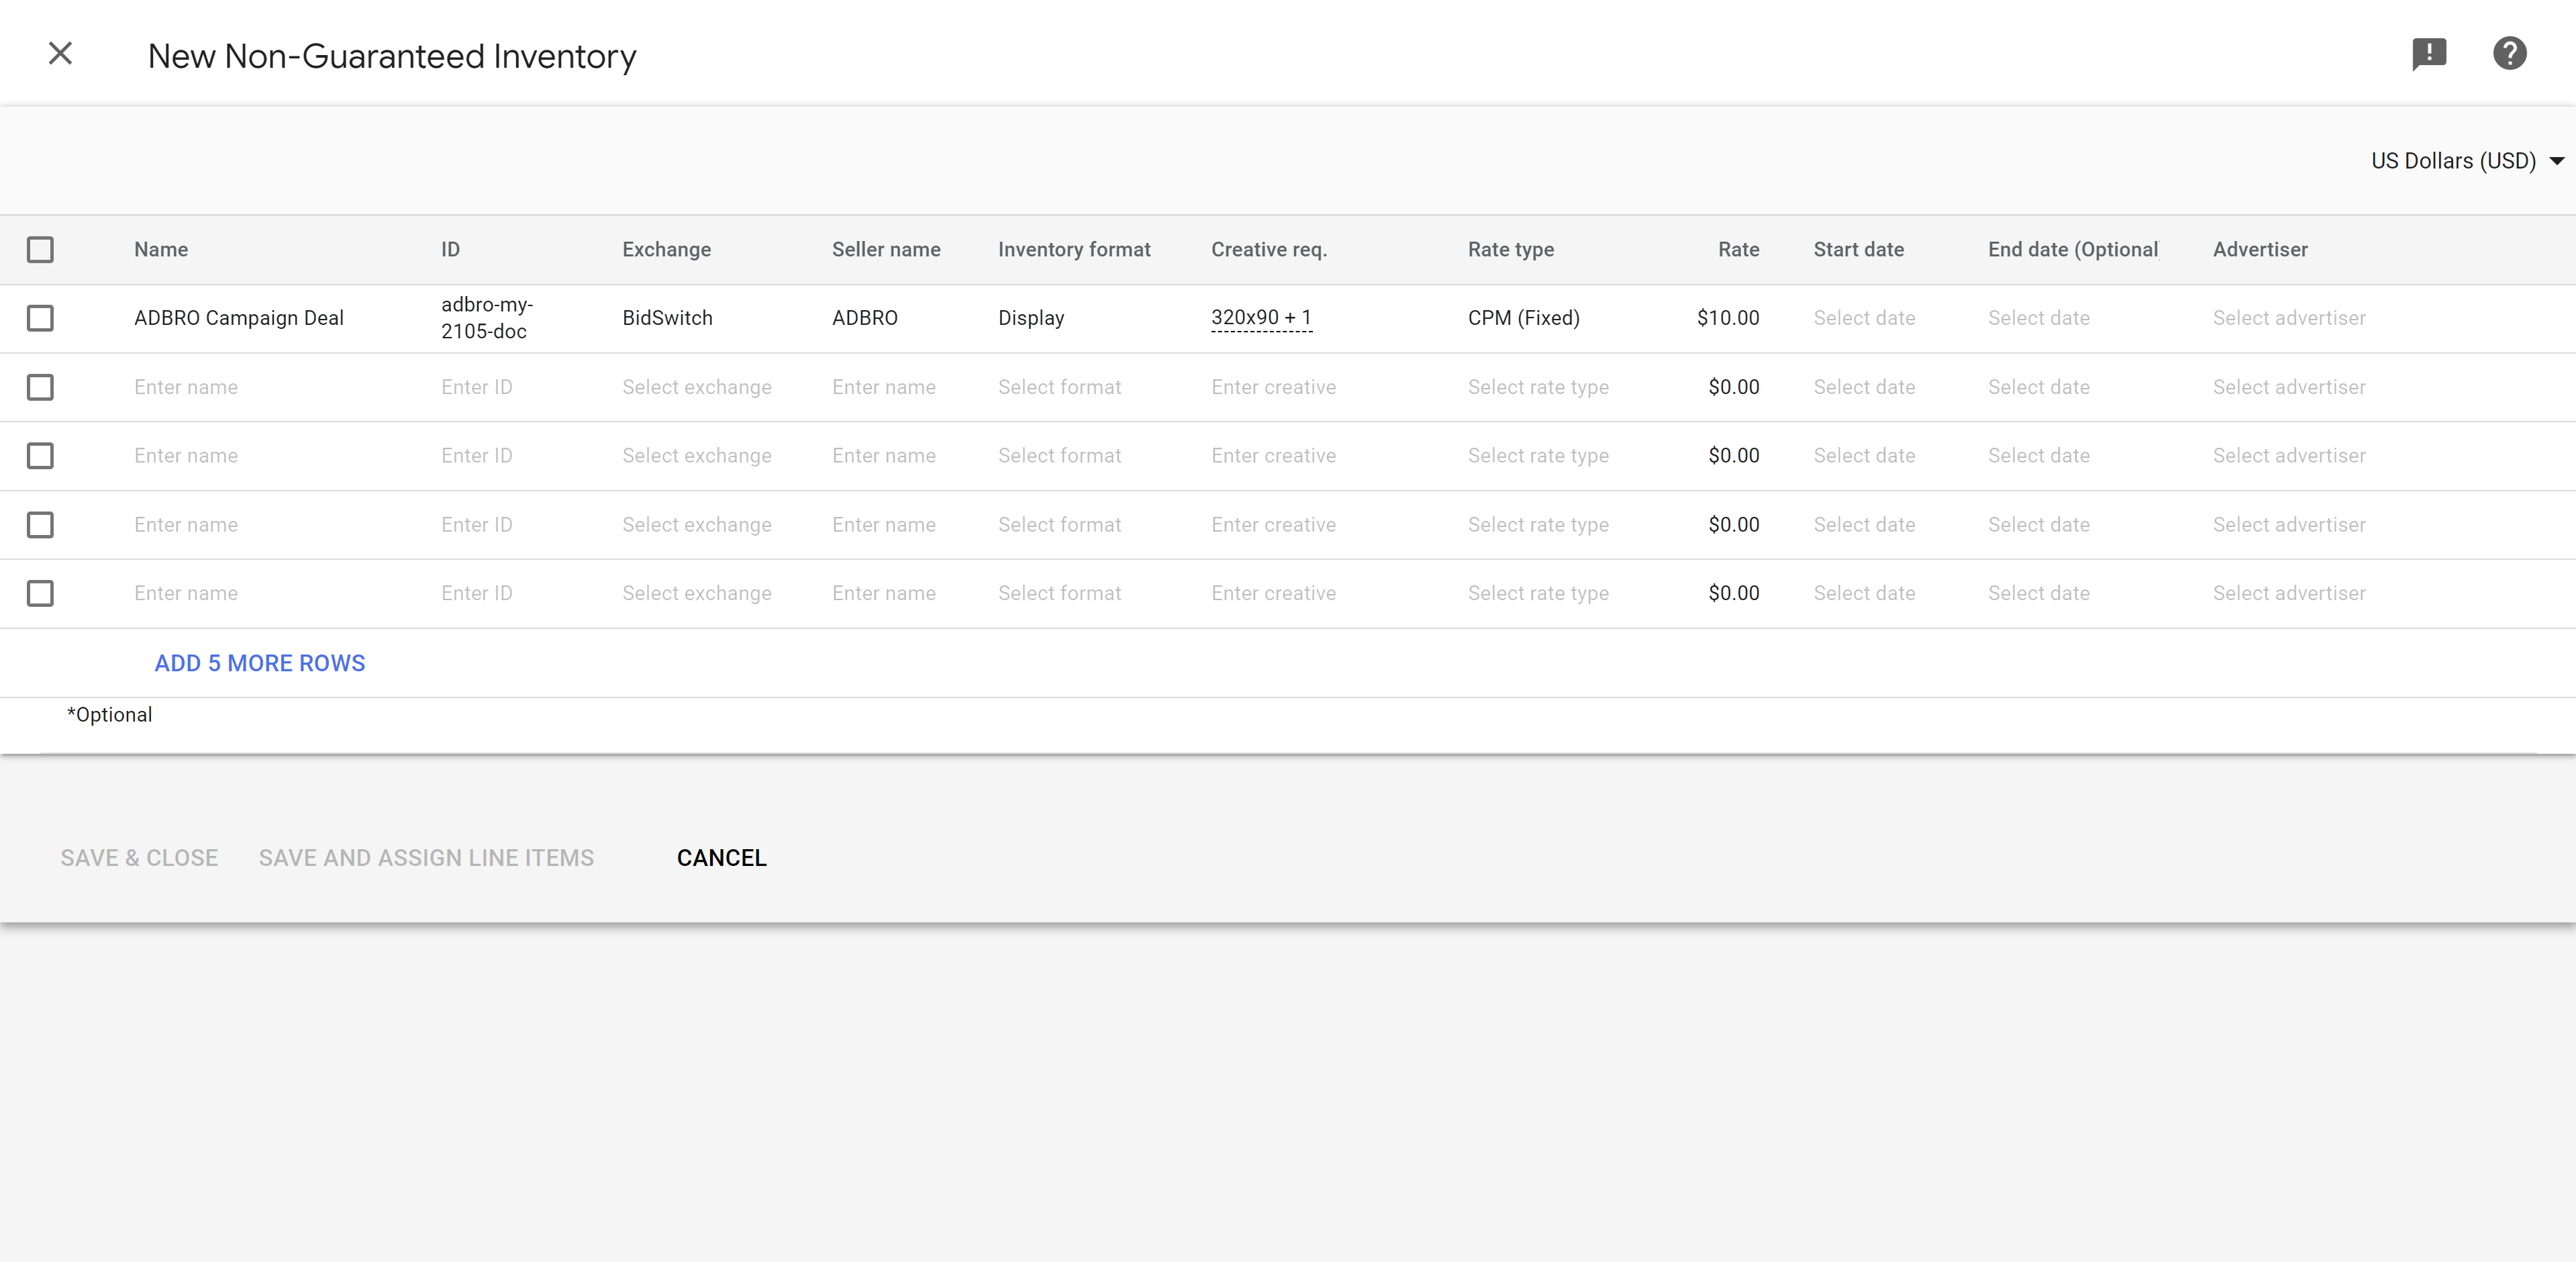The image size is (2576, 1262).
Task: Check the ADBRO Campaign Deal row checkbox
Action: (40, 318)
